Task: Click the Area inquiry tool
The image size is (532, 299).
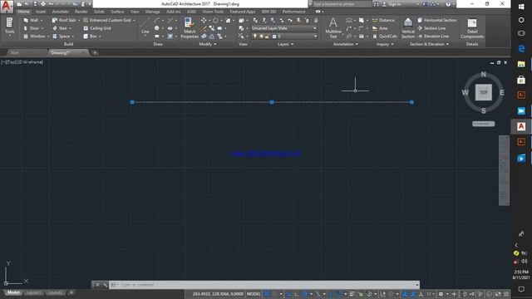Action: (380, 28)
